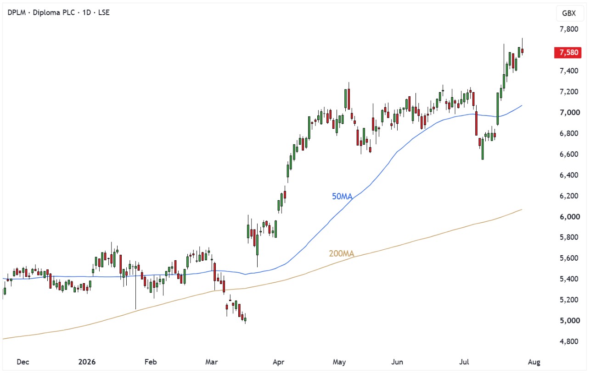Open the GBX currency selector
This screenshot has width=590, height=373.
(569, 13)
